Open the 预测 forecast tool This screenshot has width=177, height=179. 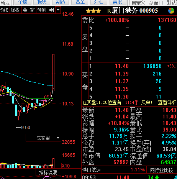point(42,10)
